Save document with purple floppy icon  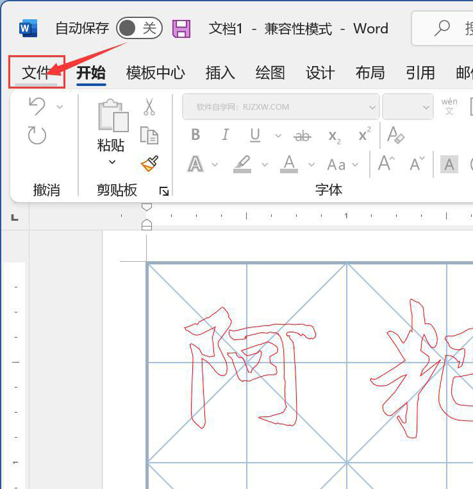click(181, 29)
